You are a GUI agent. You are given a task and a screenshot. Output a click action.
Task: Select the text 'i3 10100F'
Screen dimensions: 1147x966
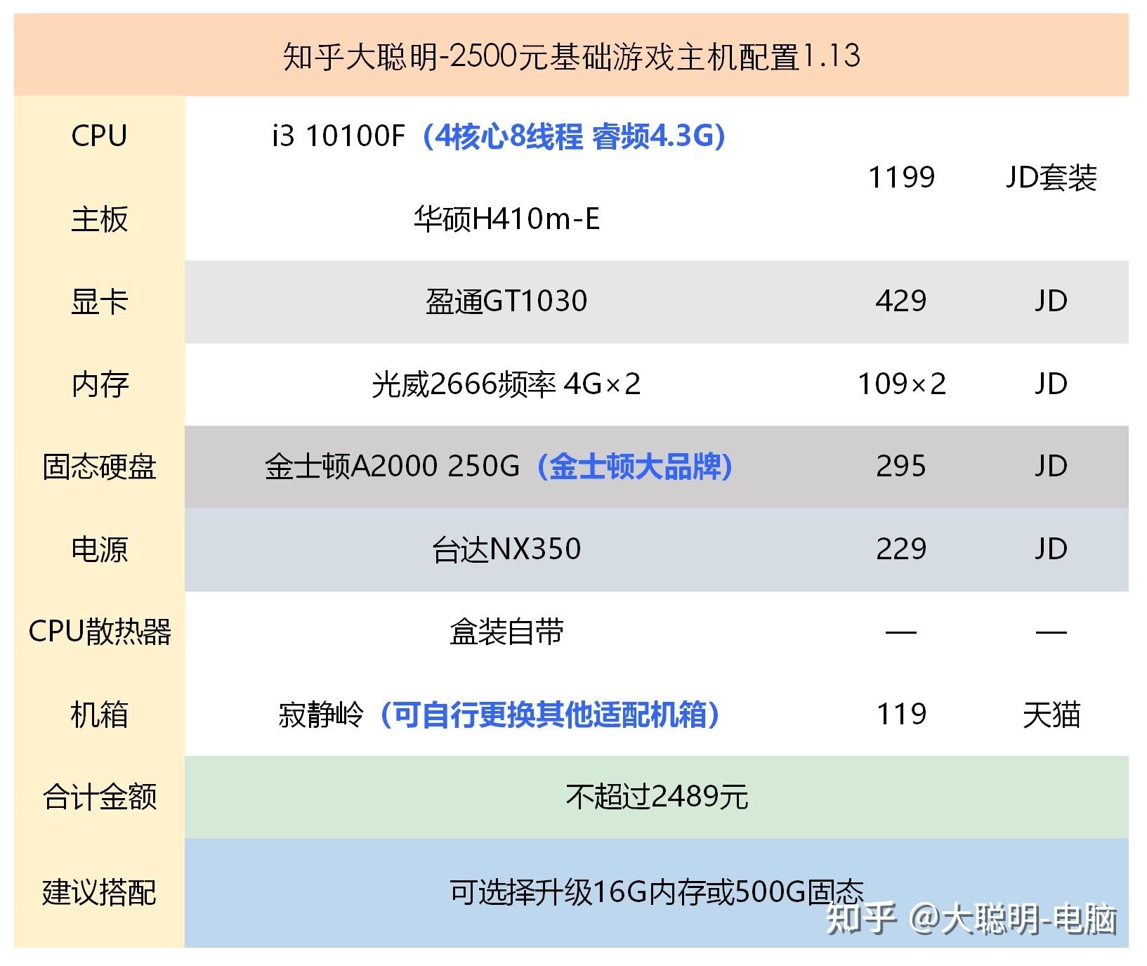(339, 136)
